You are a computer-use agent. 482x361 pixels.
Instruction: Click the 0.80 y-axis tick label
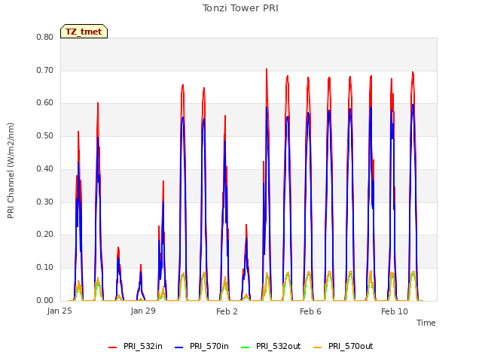click(x=45, y=37)
